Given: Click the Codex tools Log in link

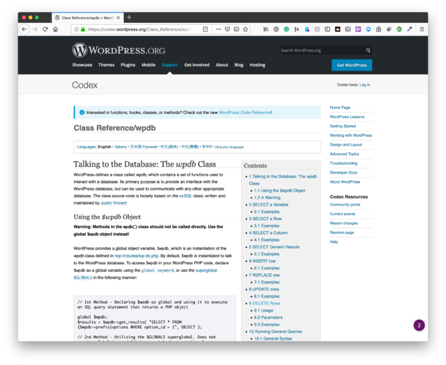Looking at the screenshot, I should click(x=364, y=85).
